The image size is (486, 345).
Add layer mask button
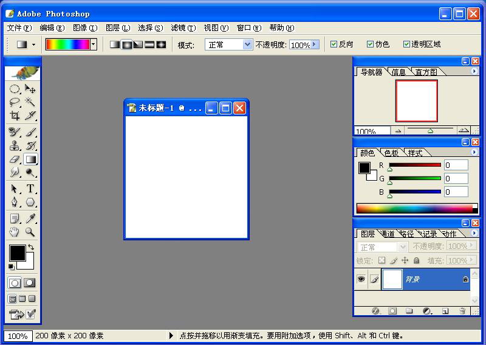(392, 311)
